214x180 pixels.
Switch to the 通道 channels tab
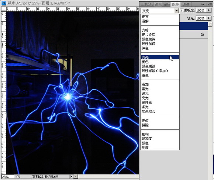(186, 4)
